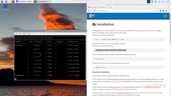Click identifier 8.0.382-amzn in terminal
This screenshot has width=171, height=96.
[x=74, y=68]
